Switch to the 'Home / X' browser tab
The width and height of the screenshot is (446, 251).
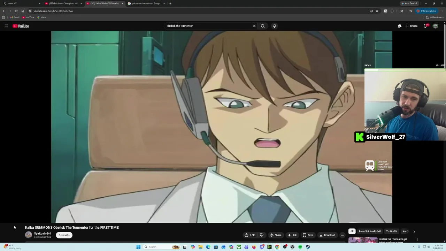(21, 3)
